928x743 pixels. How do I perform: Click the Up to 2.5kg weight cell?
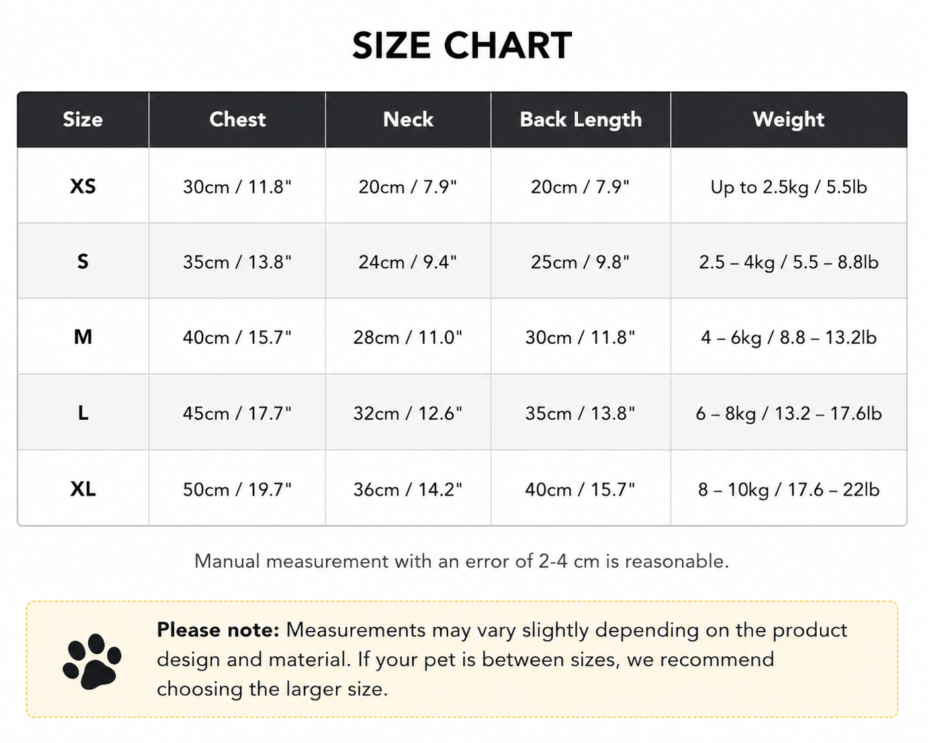pos(788,187)
